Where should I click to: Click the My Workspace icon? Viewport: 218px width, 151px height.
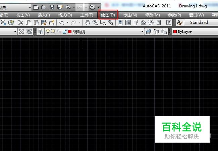(x=29, y=32)
